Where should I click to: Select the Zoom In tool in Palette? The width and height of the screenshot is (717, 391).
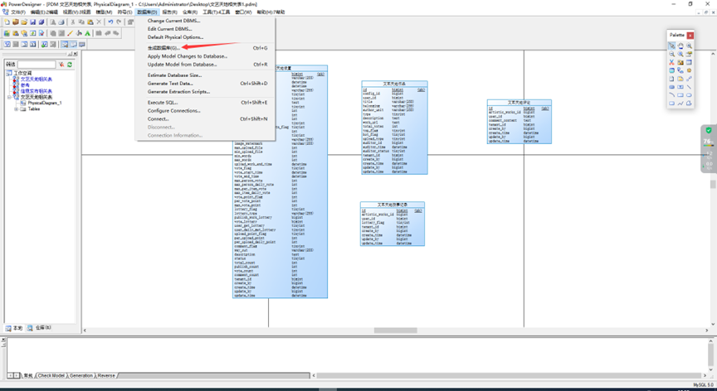click(689, 46)
